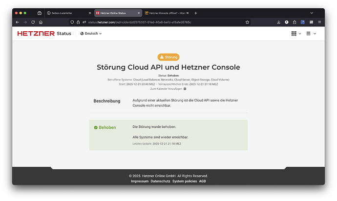Open a new browser tab
This screenshot has width=337, height=201.
point(196,13)
